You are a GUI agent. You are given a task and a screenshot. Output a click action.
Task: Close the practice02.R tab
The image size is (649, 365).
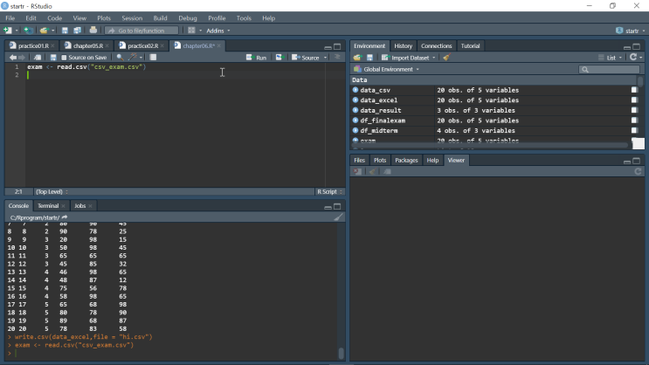pyautogui.click(x=162, y=46)
